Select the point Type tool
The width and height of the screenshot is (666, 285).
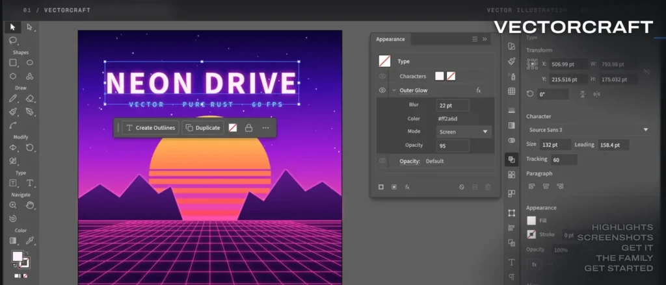[x=30, y=183]
